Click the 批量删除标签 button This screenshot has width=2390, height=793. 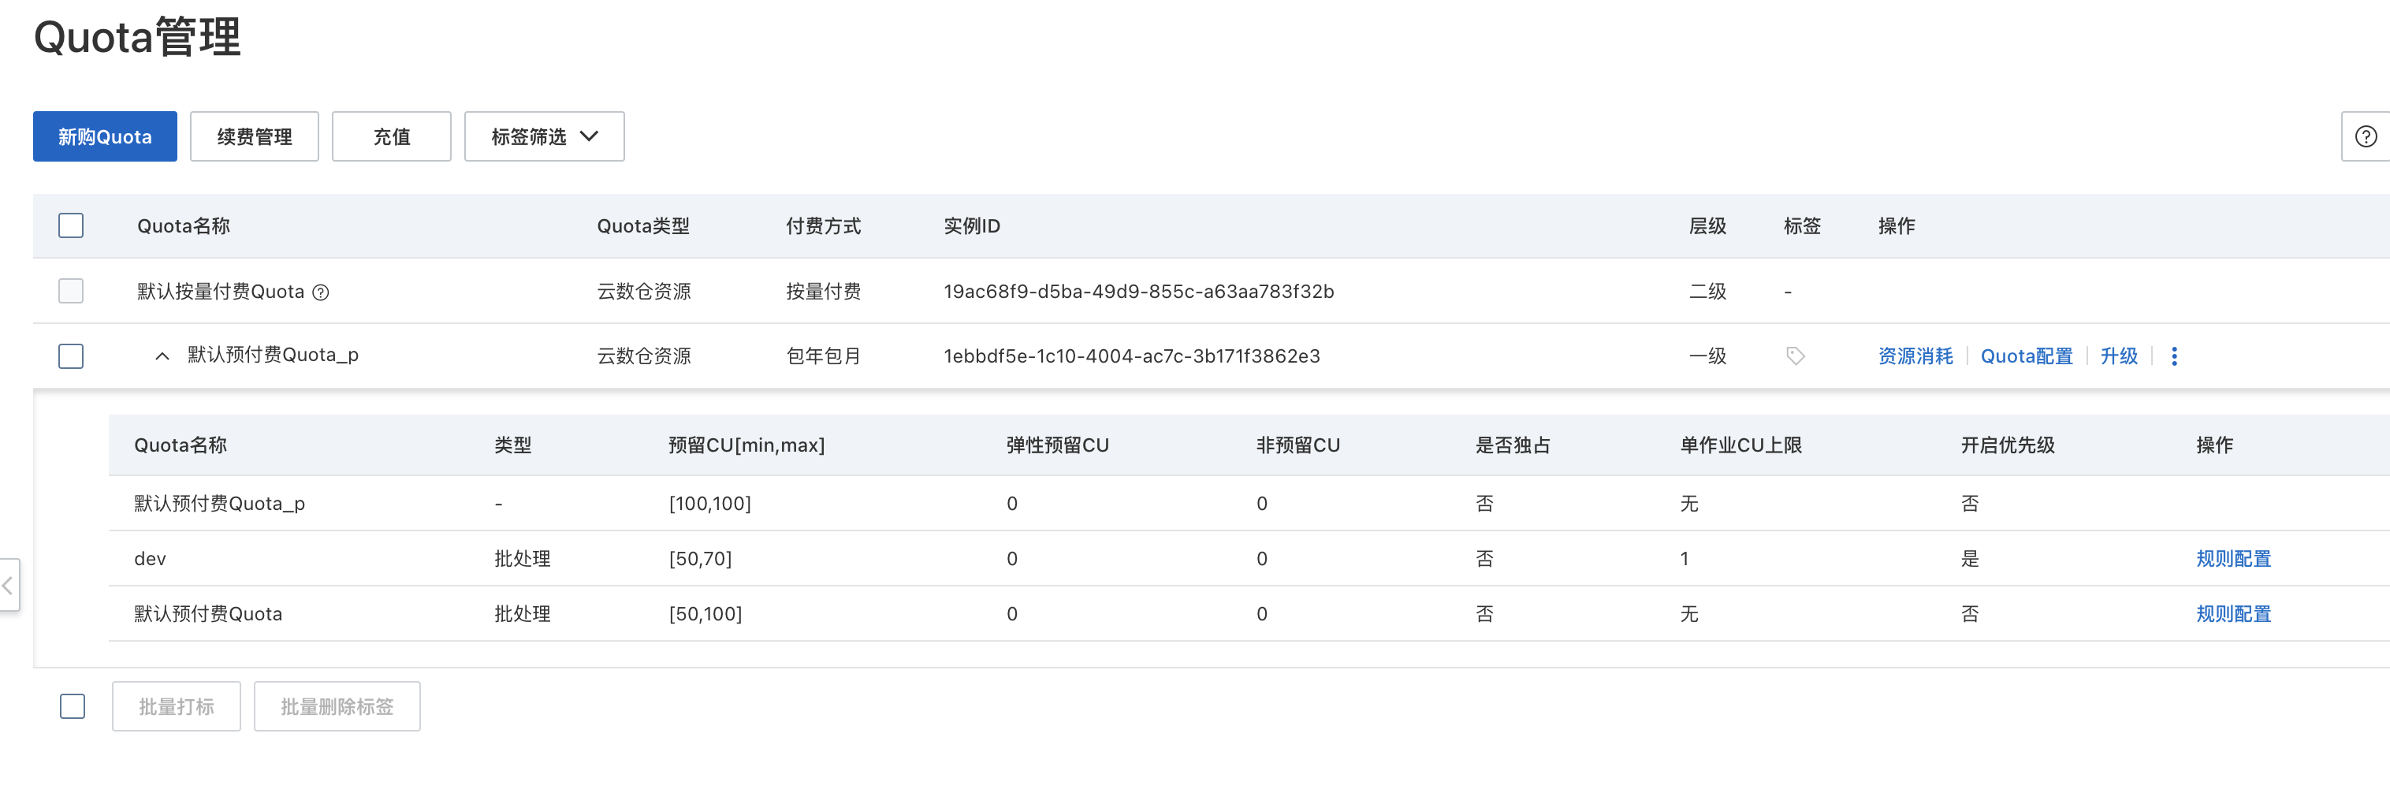tap(337, 706)
